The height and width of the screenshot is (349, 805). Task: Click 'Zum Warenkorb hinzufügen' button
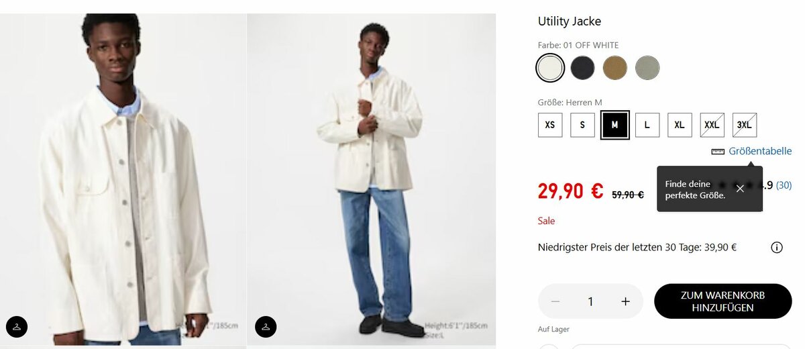point(722,301)
